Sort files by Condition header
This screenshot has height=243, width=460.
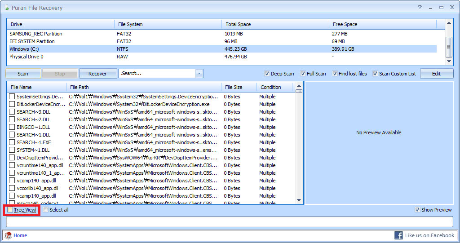[275, 87]
